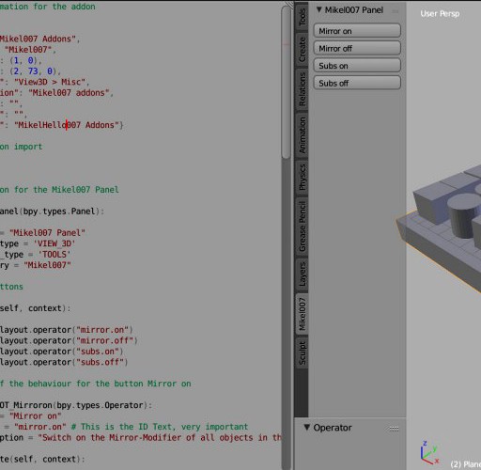Open the Tools sidebar tab
The image size is (481, 470).
click(302, 17)
